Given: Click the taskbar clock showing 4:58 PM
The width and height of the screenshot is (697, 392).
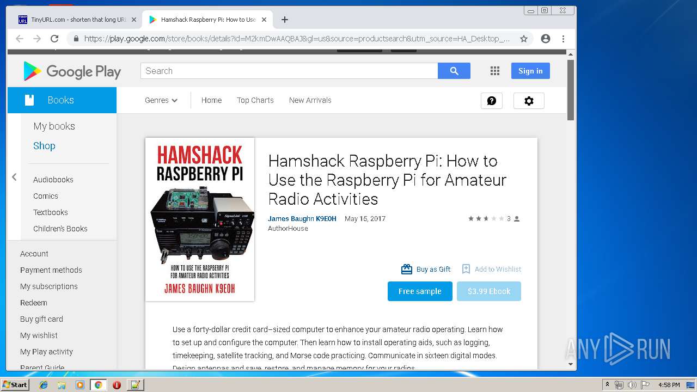Looking at the screenshot, I should [669, 385].
